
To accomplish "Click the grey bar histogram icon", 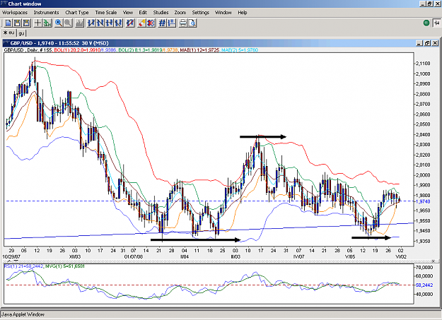I will [x=79, y=23].
